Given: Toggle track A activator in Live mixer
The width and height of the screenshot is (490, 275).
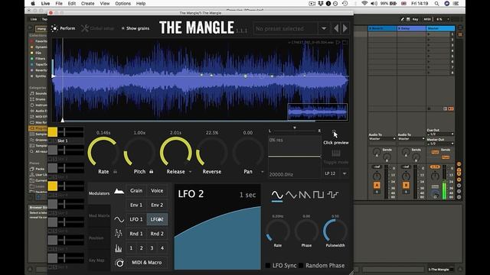Looking at the screenshot, I should (x=377, y=186).
